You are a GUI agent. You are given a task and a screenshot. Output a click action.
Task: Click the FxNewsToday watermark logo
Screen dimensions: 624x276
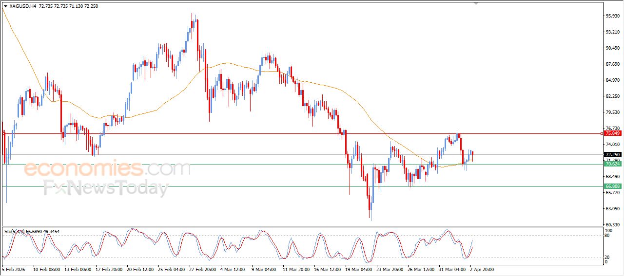(106, 188)
